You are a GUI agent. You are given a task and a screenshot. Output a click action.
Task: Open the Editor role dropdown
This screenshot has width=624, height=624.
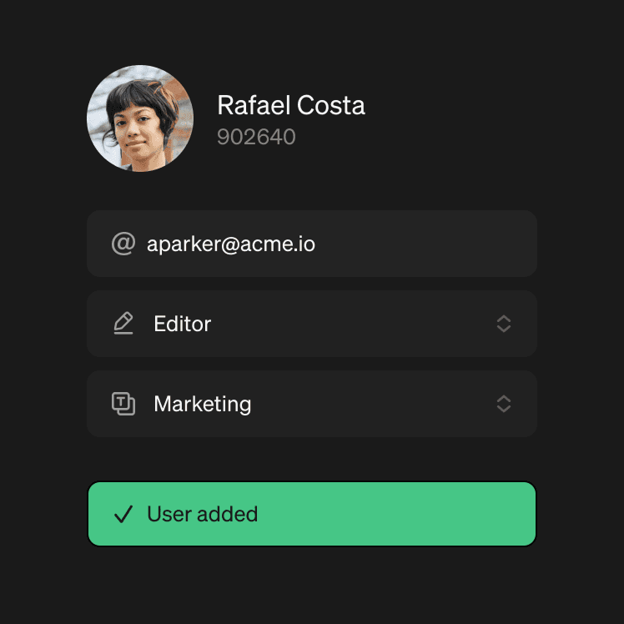point(311,324)
